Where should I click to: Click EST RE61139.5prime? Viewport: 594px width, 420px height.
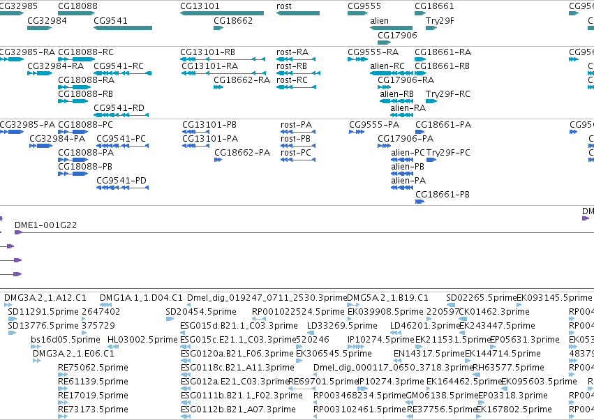tap(93, 382)
